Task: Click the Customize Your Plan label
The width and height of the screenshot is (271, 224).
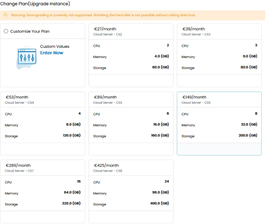Action: pos(30,31)
